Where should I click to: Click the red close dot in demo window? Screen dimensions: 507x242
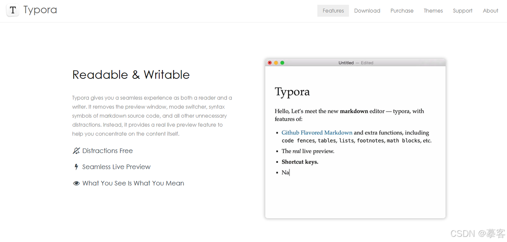270,63
